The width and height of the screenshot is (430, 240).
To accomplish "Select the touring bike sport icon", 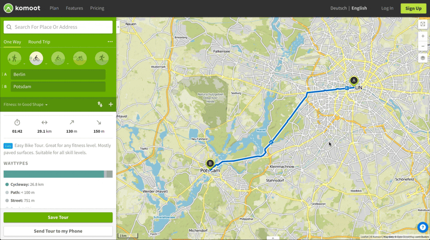I will (36, 58).
